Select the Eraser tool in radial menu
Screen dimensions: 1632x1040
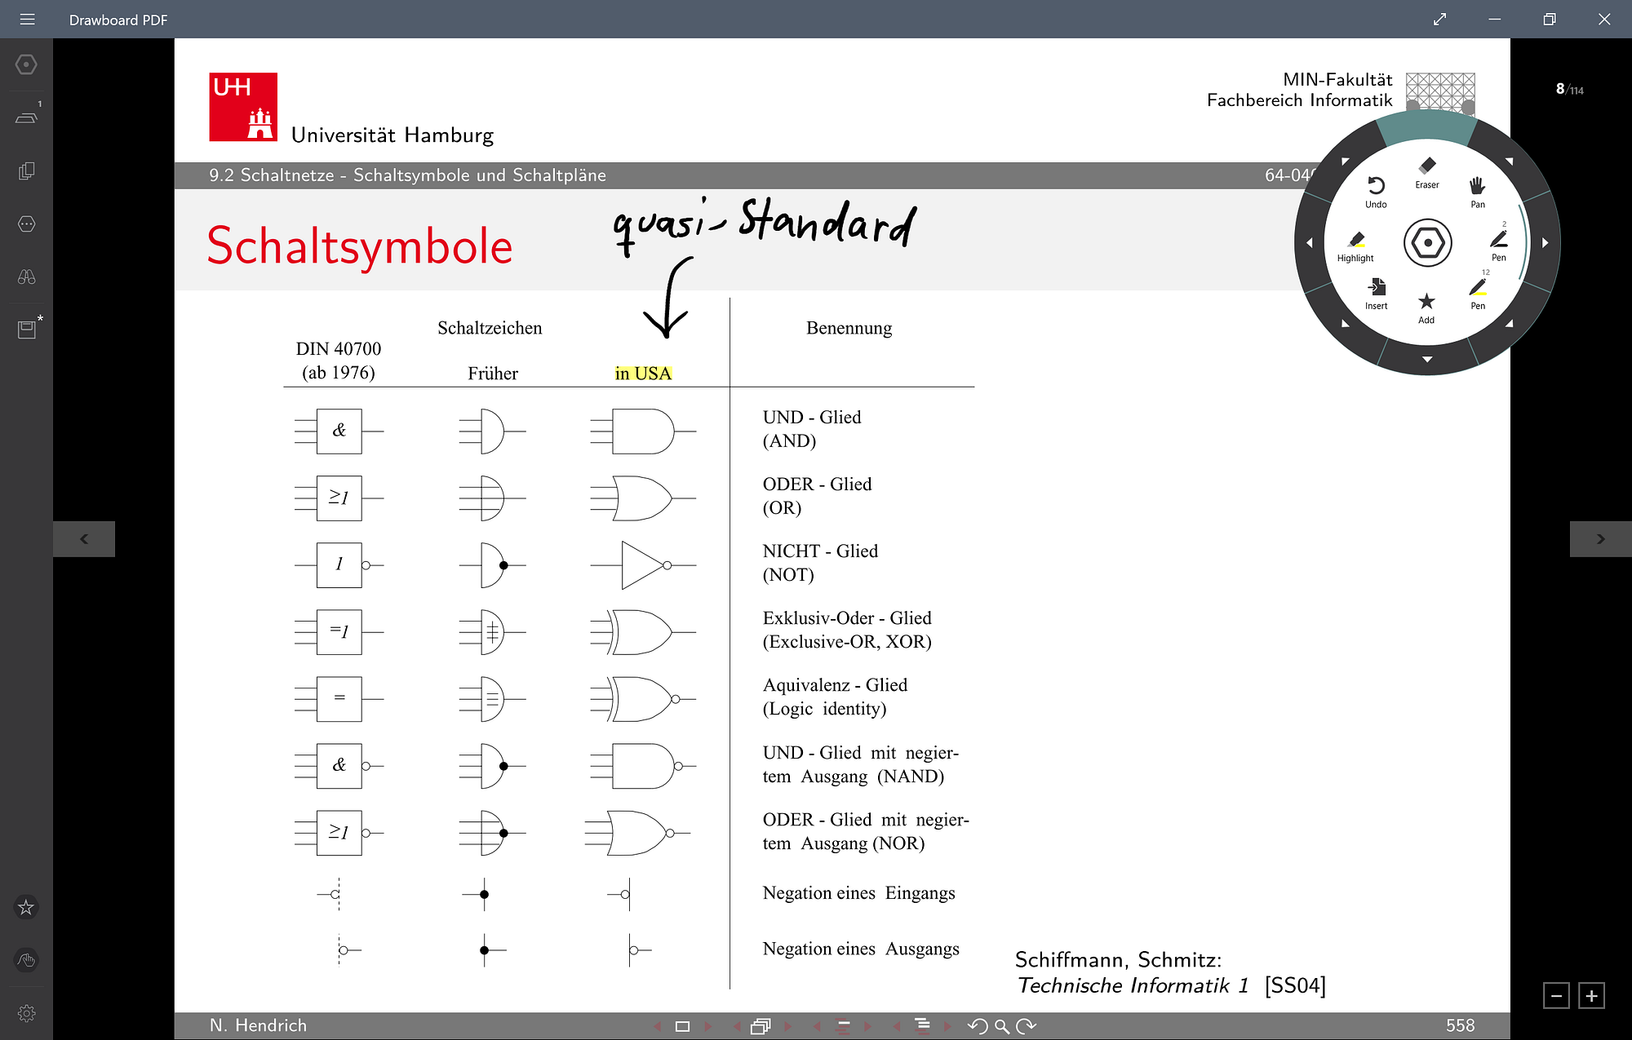tap(1427, 172)
